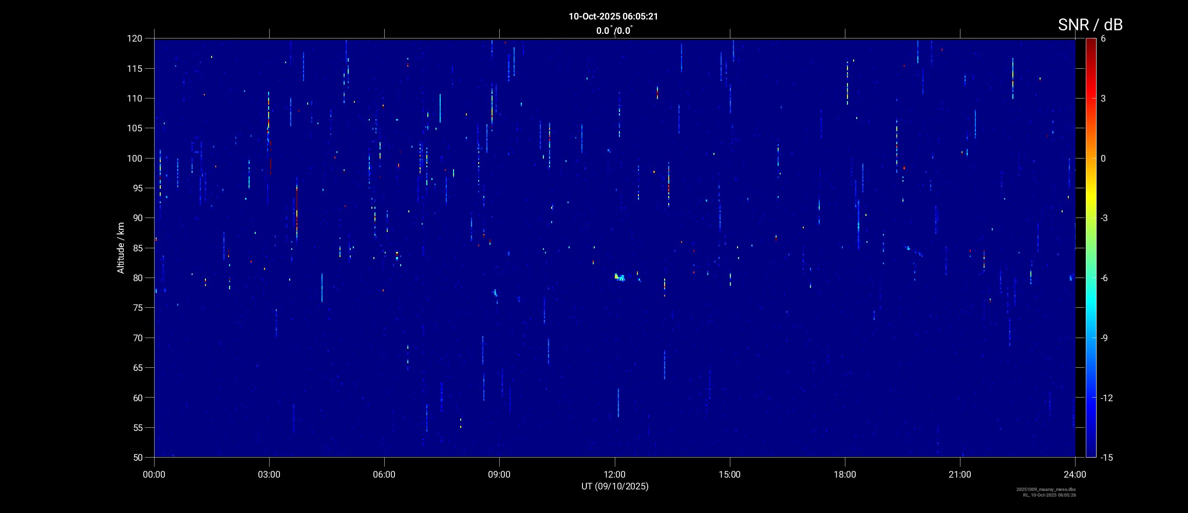Click the 00:00 tick at axis start
Viewport: 1188px width, 513px height.
pyautogui.click(x=154, y=475)
